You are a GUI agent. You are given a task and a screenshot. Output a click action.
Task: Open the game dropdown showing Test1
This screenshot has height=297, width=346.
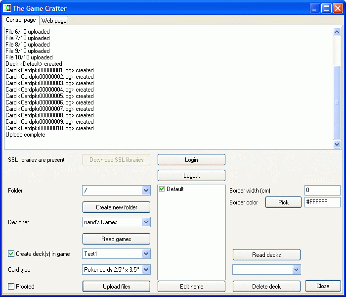click(146, 253)
